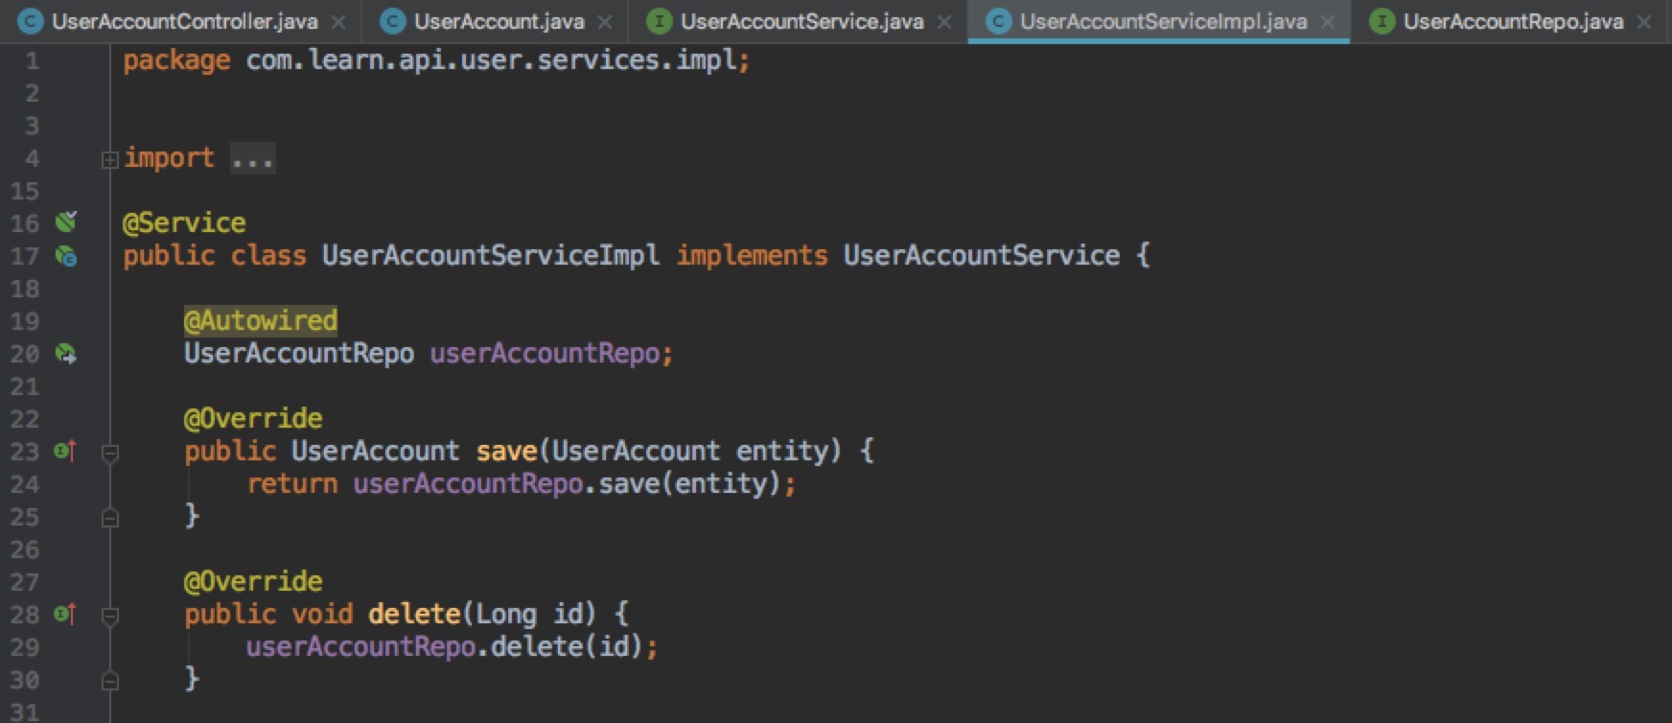Click the class icon on UserAccountServiceImpl.java tab
The height and width of the screenshot is (723, 1672).
(x=998, y=21)
